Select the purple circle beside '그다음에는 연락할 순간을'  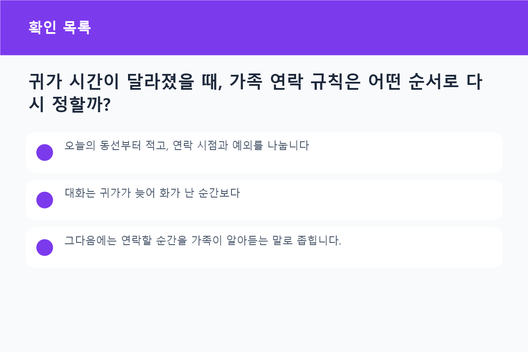44,248
